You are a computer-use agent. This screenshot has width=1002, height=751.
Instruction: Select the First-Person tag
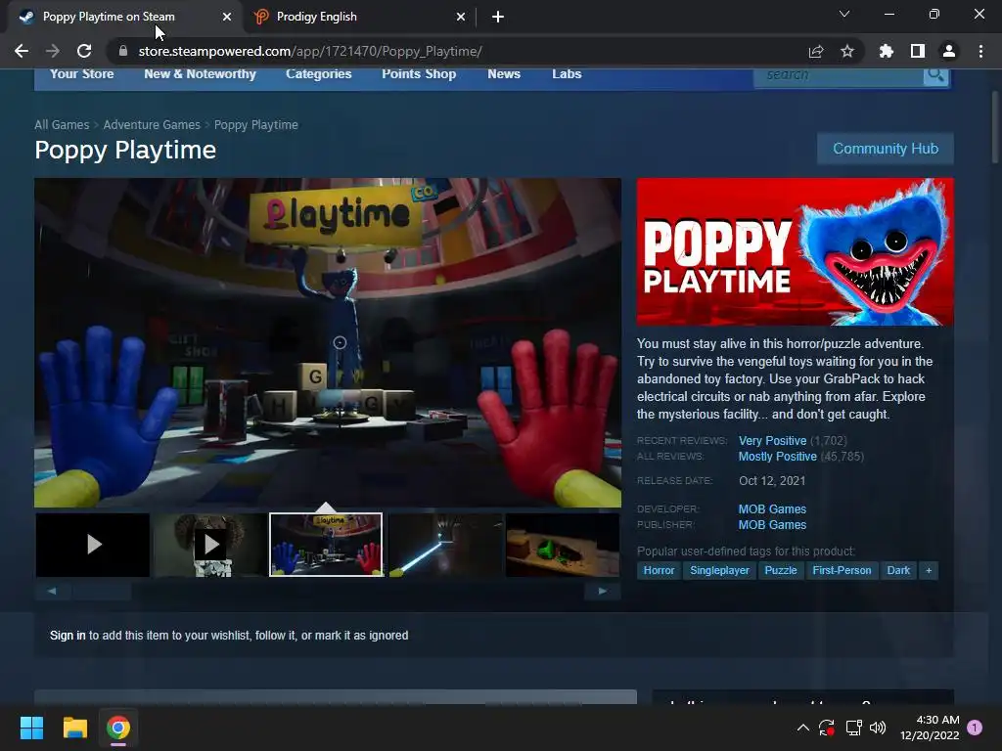(x=842, y=570)
